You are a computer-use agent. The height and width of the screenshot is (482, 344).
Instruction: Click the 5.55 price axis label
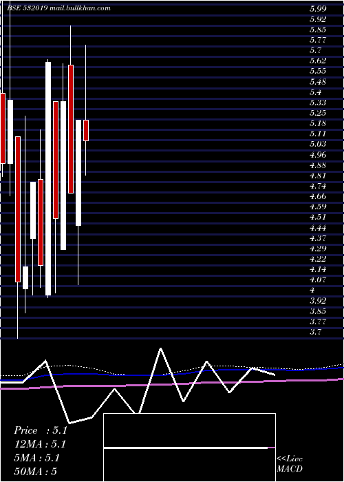pyautogui.click(x=318, y=71)
